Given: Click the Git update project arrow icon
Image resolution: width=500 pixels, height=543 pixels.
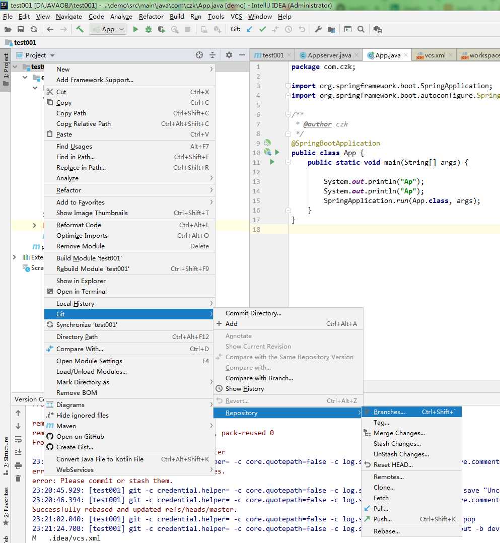Looking at the screenshot, I should point(249,29).
